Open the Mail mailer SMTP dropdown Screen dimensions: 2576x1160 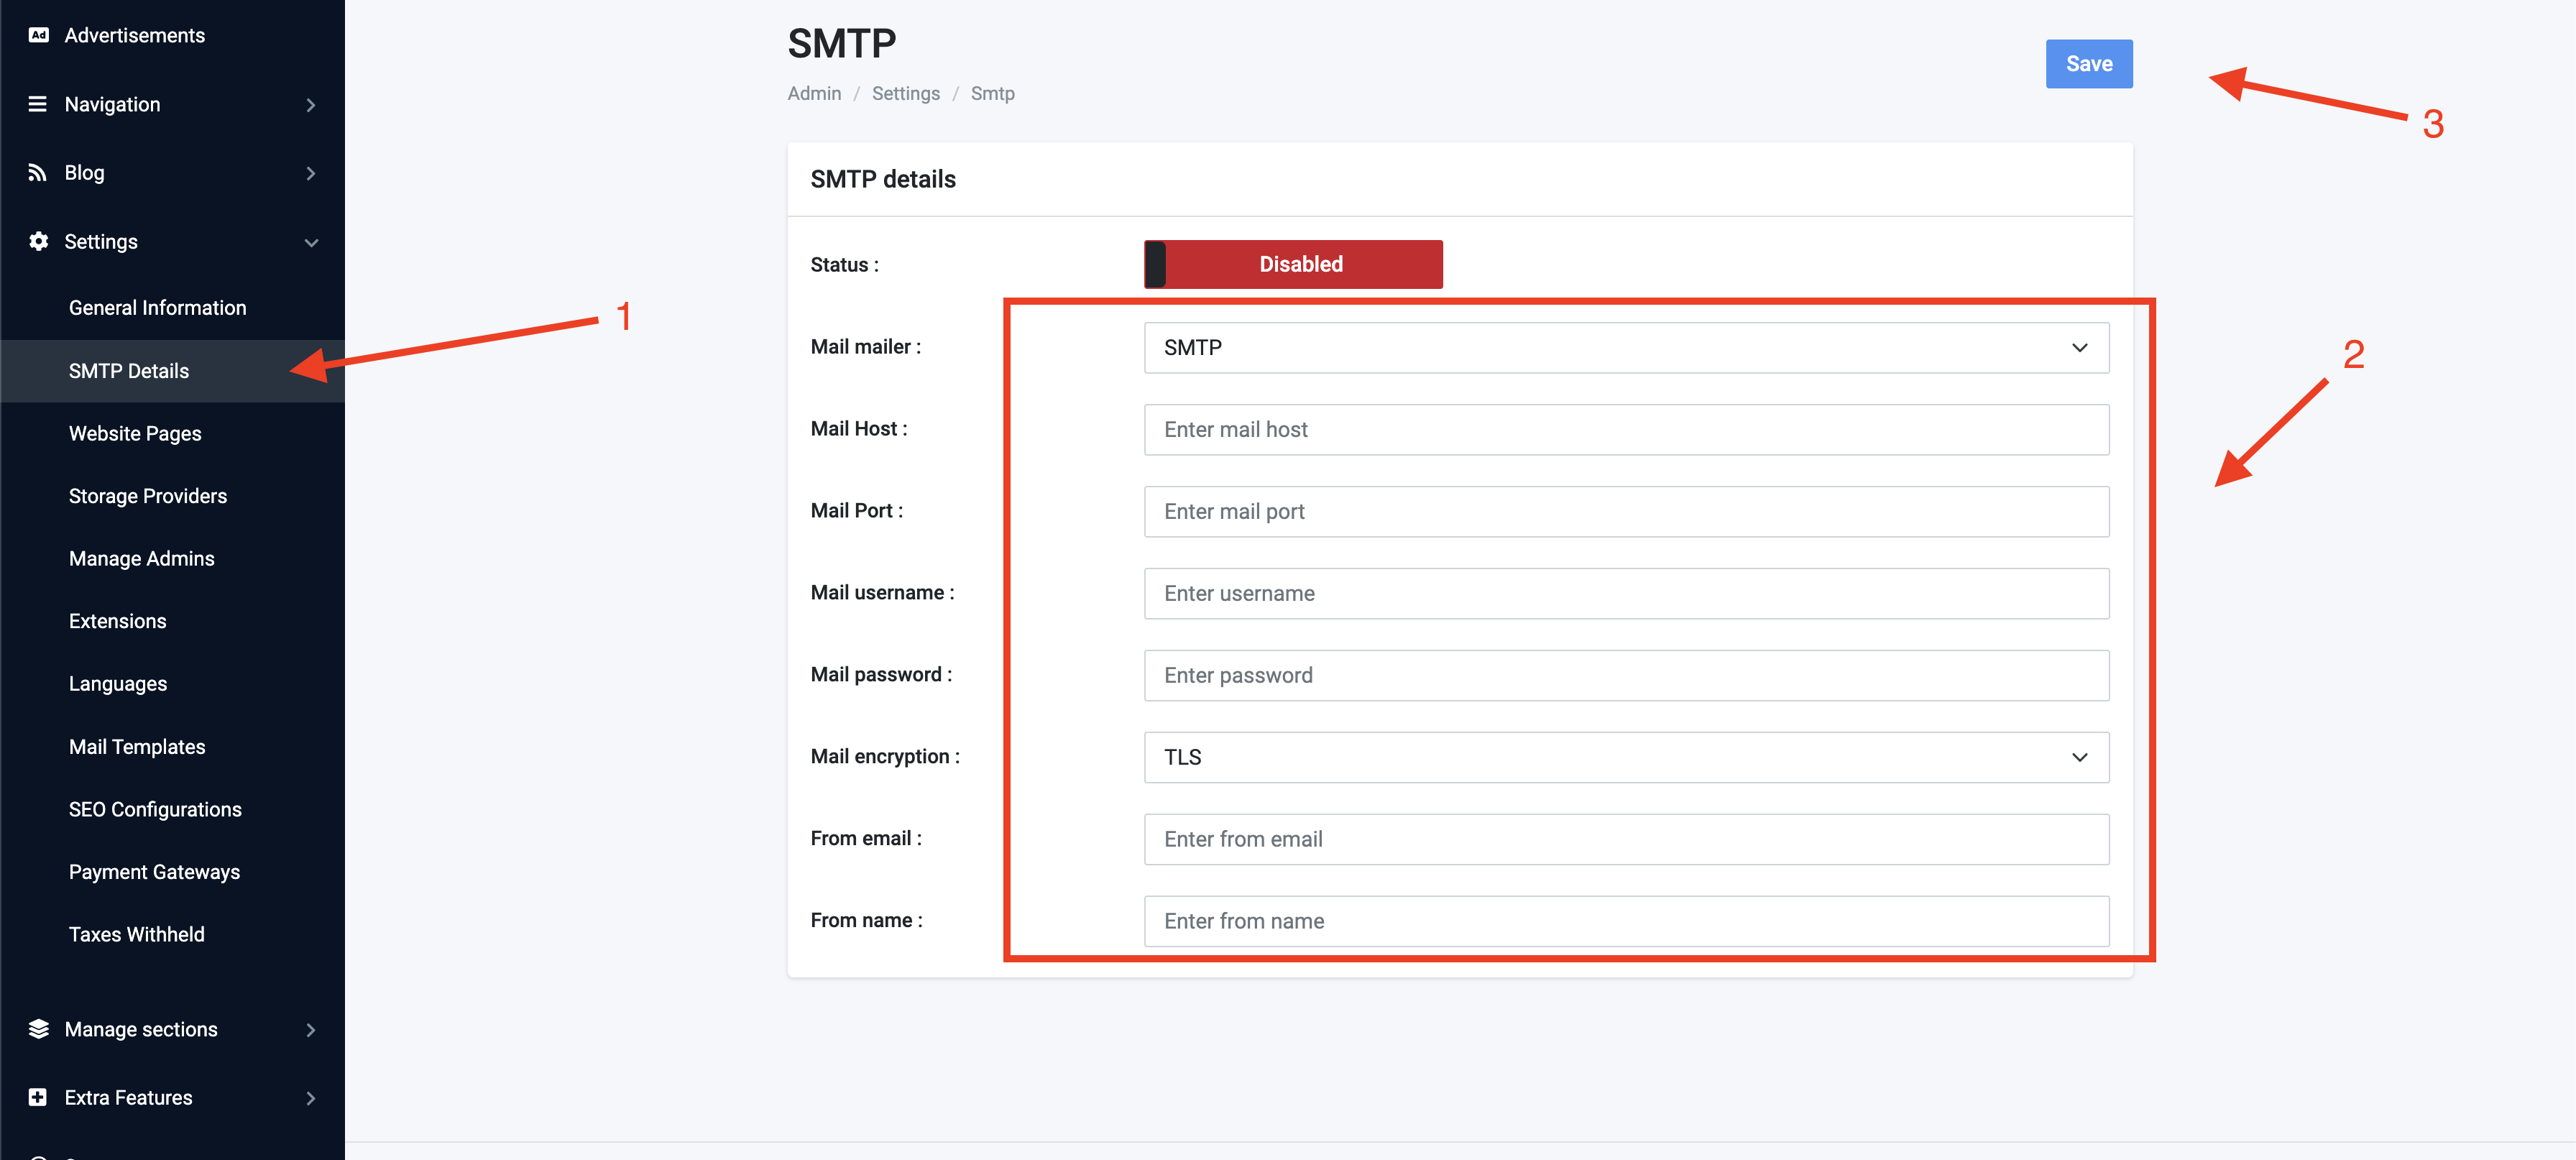tap(1626, 348)
